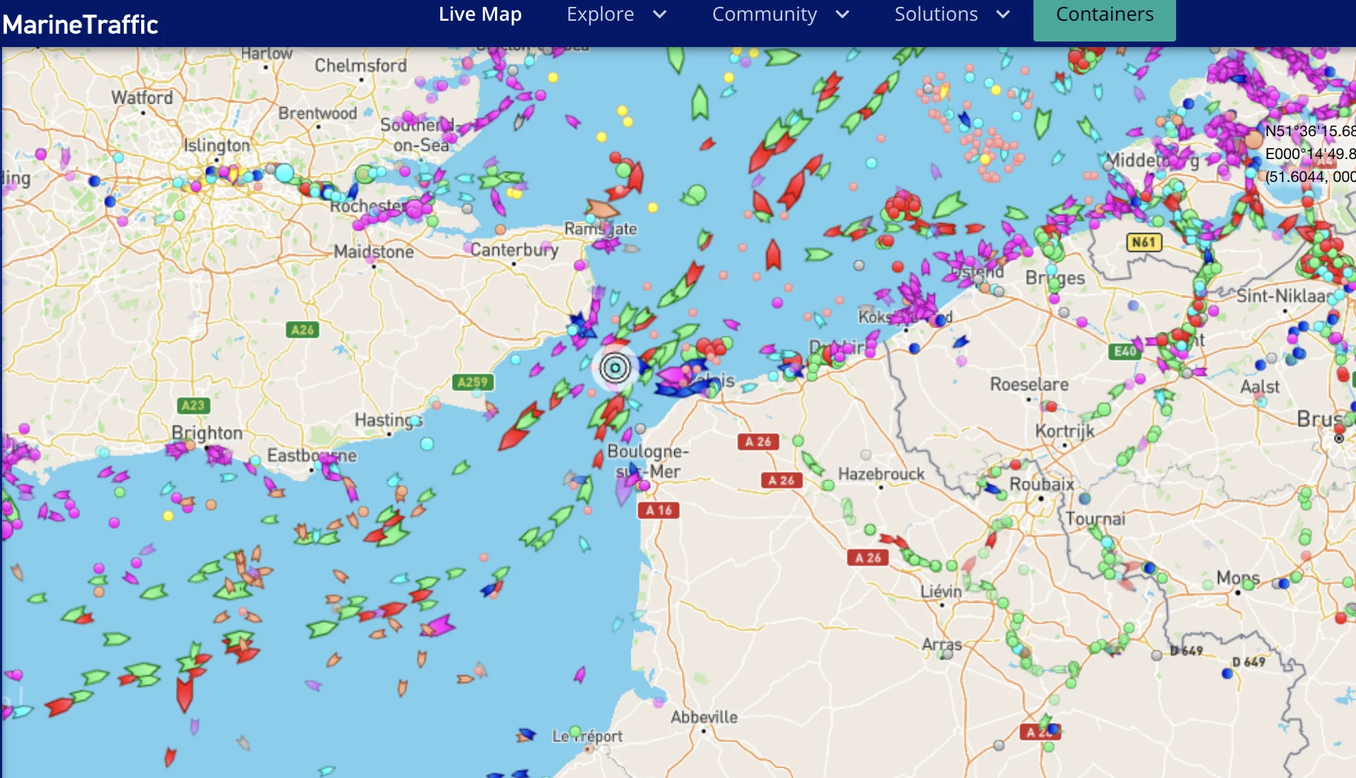Click the Canterbury city label
The image size is (1356, 778).
click(x=514, y=250)
